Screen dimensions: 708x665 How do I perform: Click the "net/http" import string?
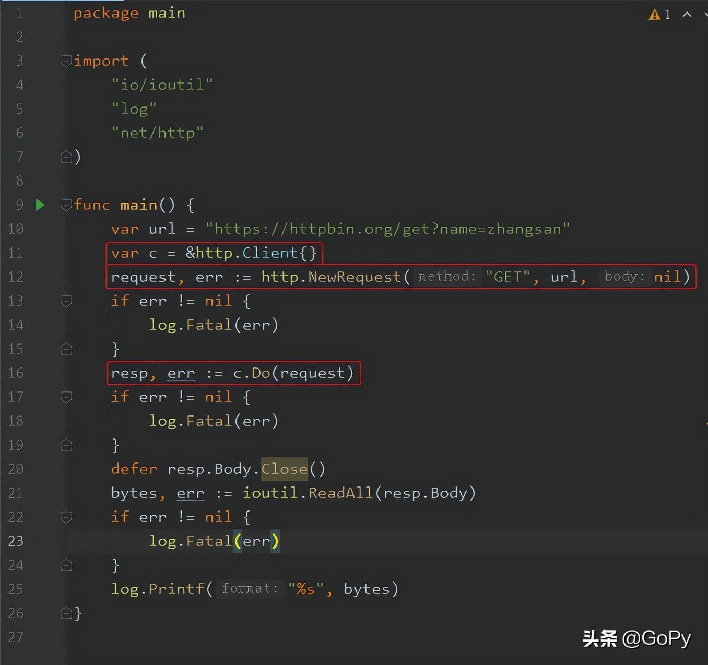coord(158,133)
